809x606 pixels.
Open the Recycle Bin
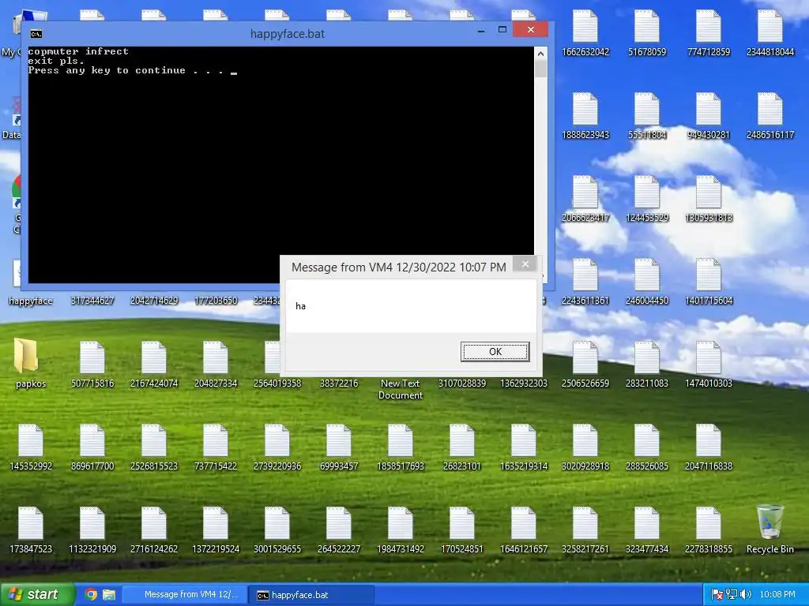(769, 529)
